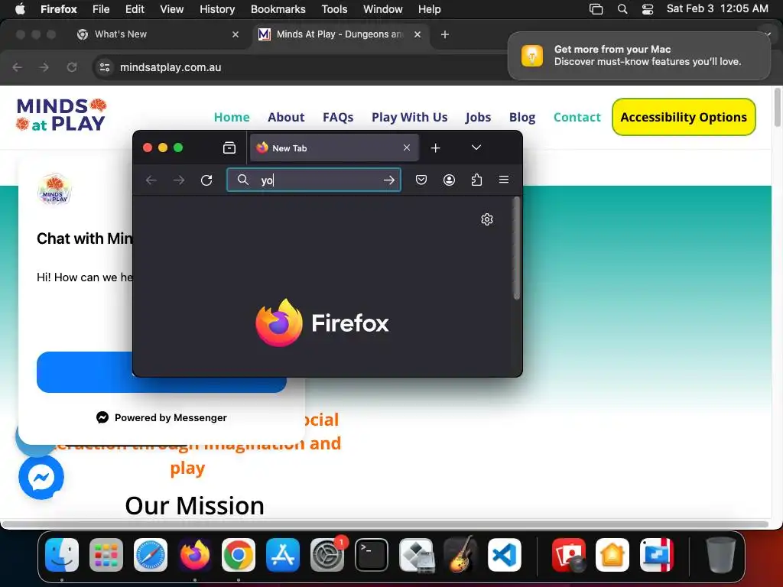The image size is (783, 587).
Task: Click the go arrow in Firefox address bar
Action: (389, 180)
